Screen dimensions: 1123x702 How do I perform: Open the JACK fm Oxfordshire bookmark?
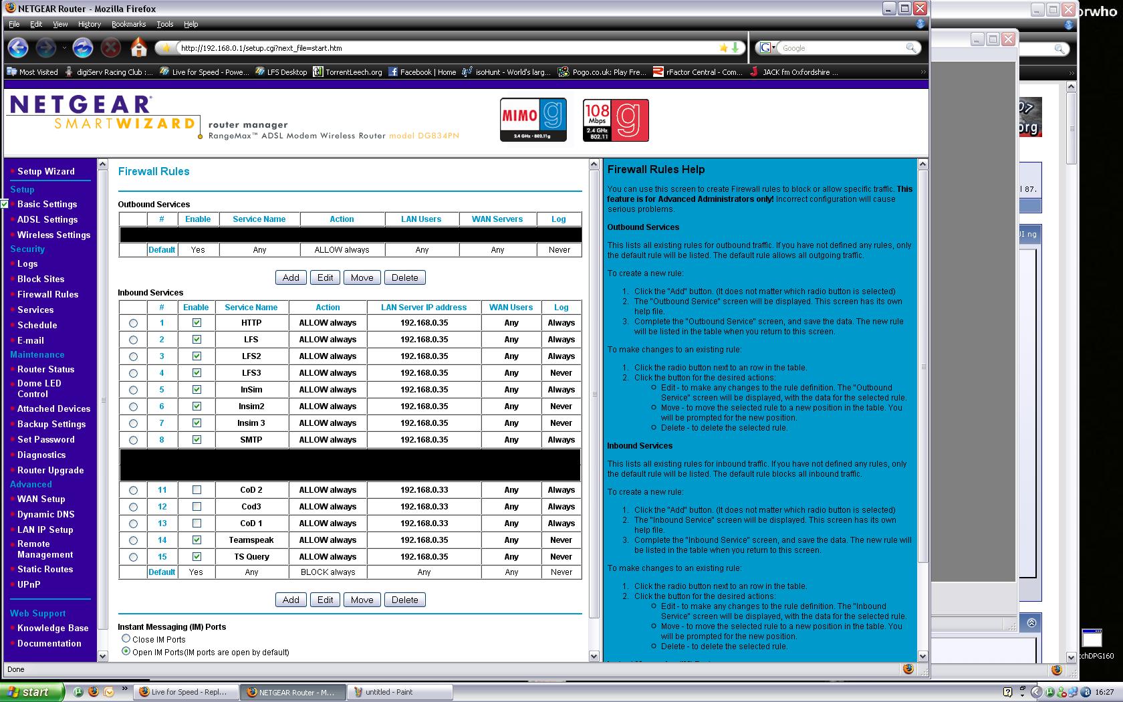794,72
